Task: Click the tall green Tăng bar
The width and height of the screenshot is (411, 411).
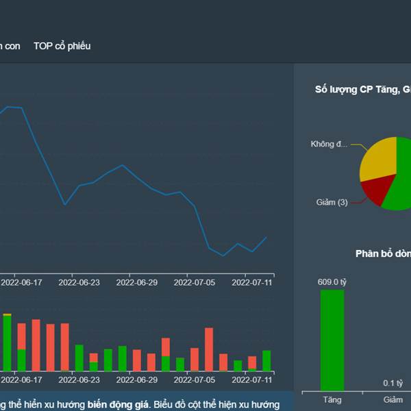Action: point(332,340)
